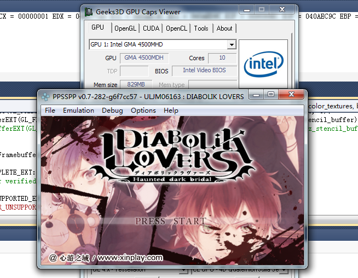Click the GPU Caps Viewer title bar icon
This screenshot has width=358, height=278.
[x=89, y=11]
